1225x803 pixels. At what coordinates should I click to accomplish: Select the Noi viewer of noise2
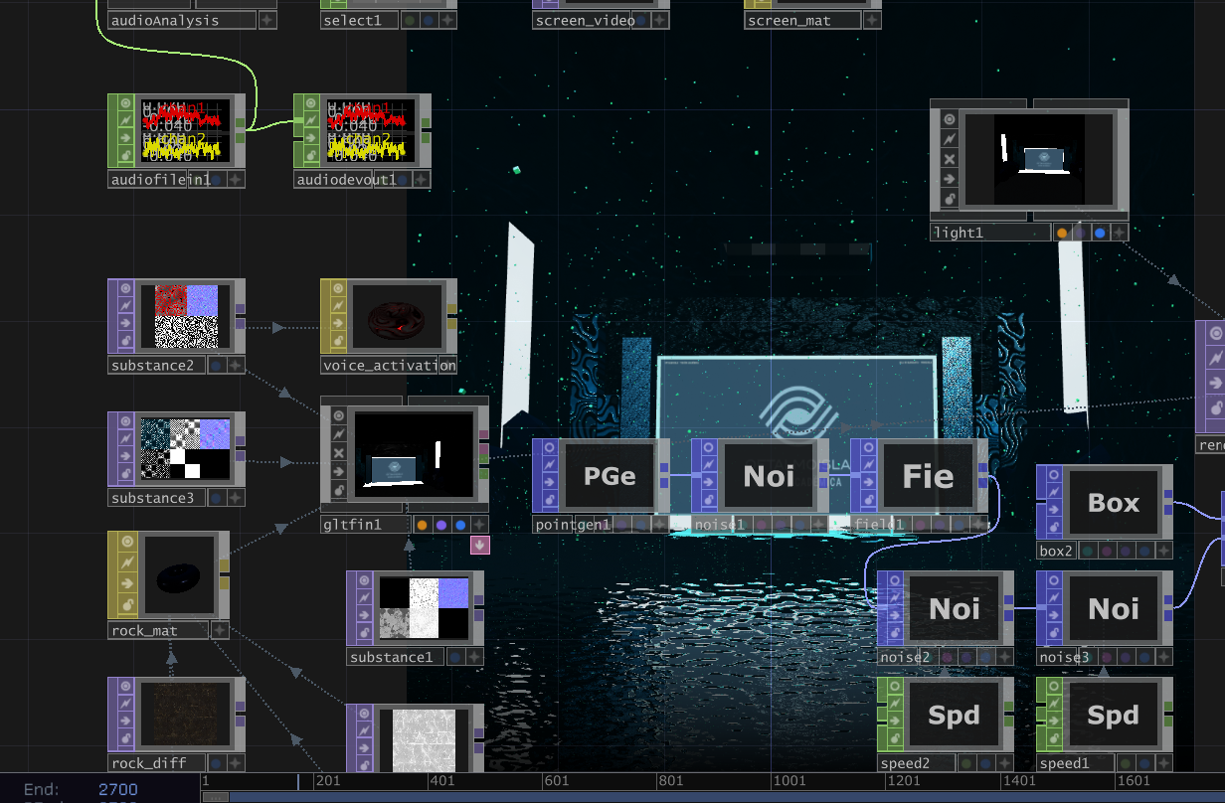[x=955, y=608]
